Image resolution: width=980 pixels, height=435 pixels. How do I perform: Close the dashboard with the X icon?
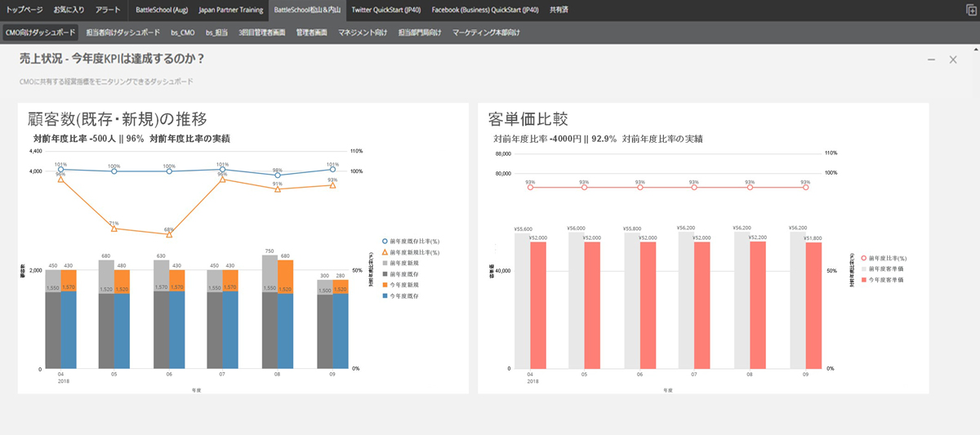point(952,60)
